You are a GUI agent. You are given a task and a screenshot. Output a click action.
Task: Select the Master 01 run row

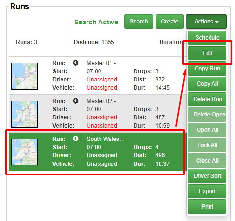[98, 76]
